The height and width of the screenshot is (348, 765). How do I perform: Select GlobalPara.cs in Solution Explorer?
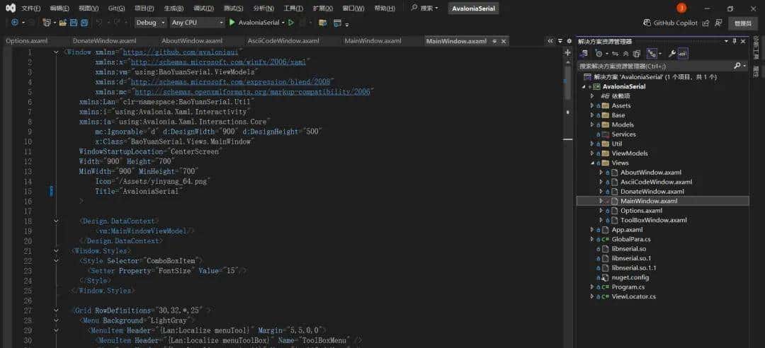pyautogui.click(x=631, y=239)
